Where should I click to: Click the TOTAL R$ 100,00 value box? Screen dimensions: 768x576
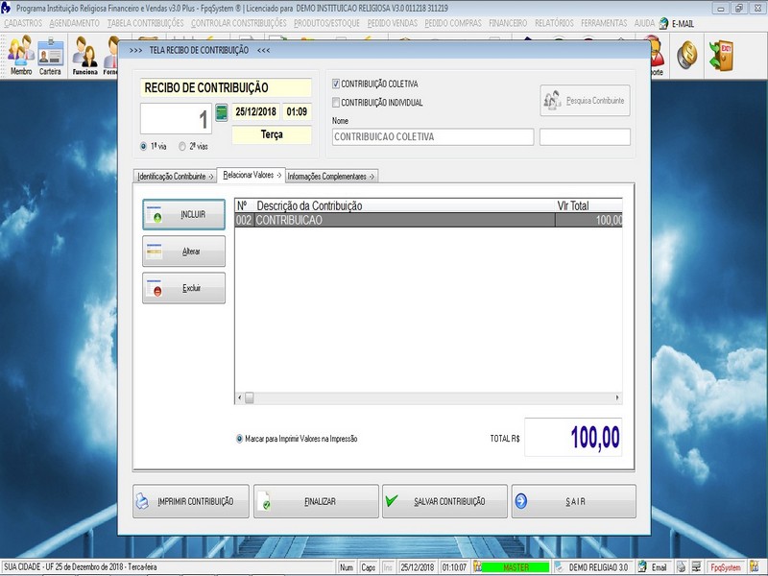[x=573, y=438]
